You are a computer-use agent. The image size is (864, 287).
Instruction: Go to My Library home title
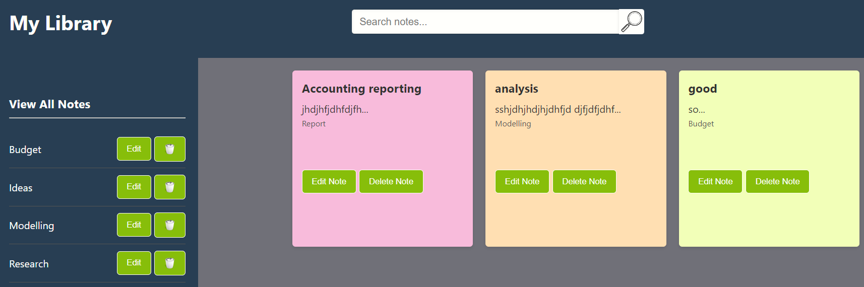pos(61,24)
